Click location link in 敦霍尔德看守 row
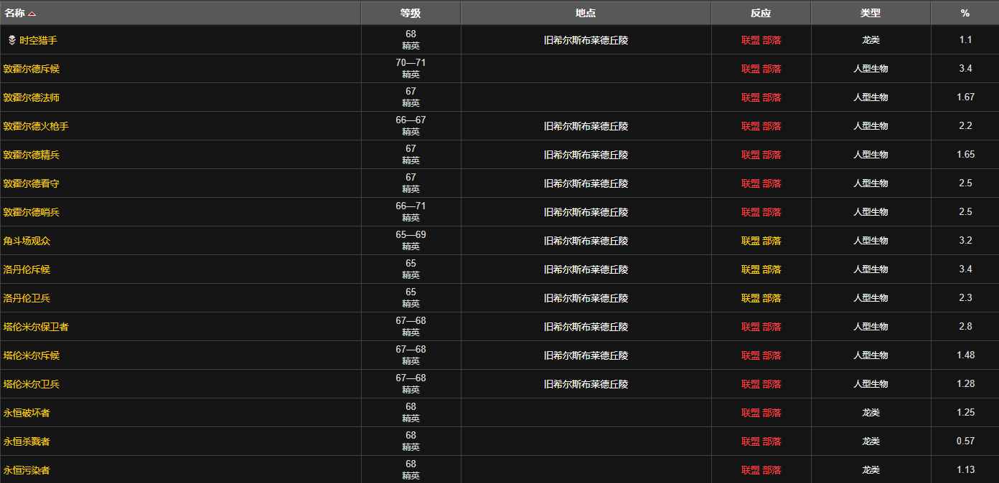The width and height of the screenshot is (999, 483). coord(586,183)
